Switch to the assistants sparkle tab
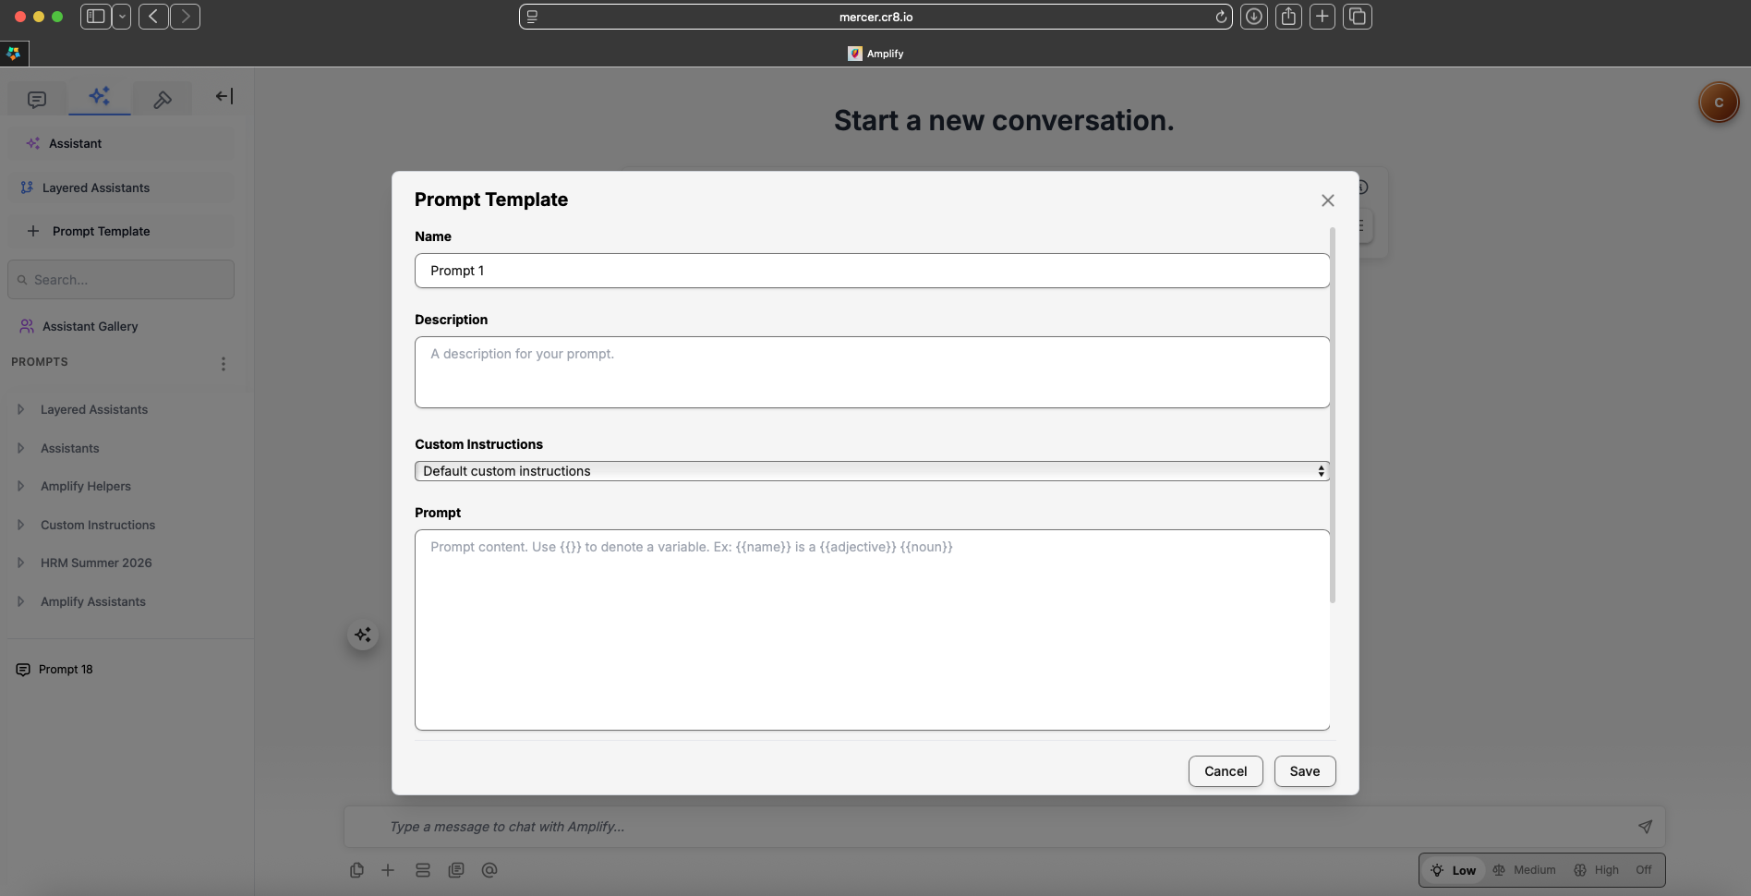Viewport: 1751px width, 896px height. point(100,96)
